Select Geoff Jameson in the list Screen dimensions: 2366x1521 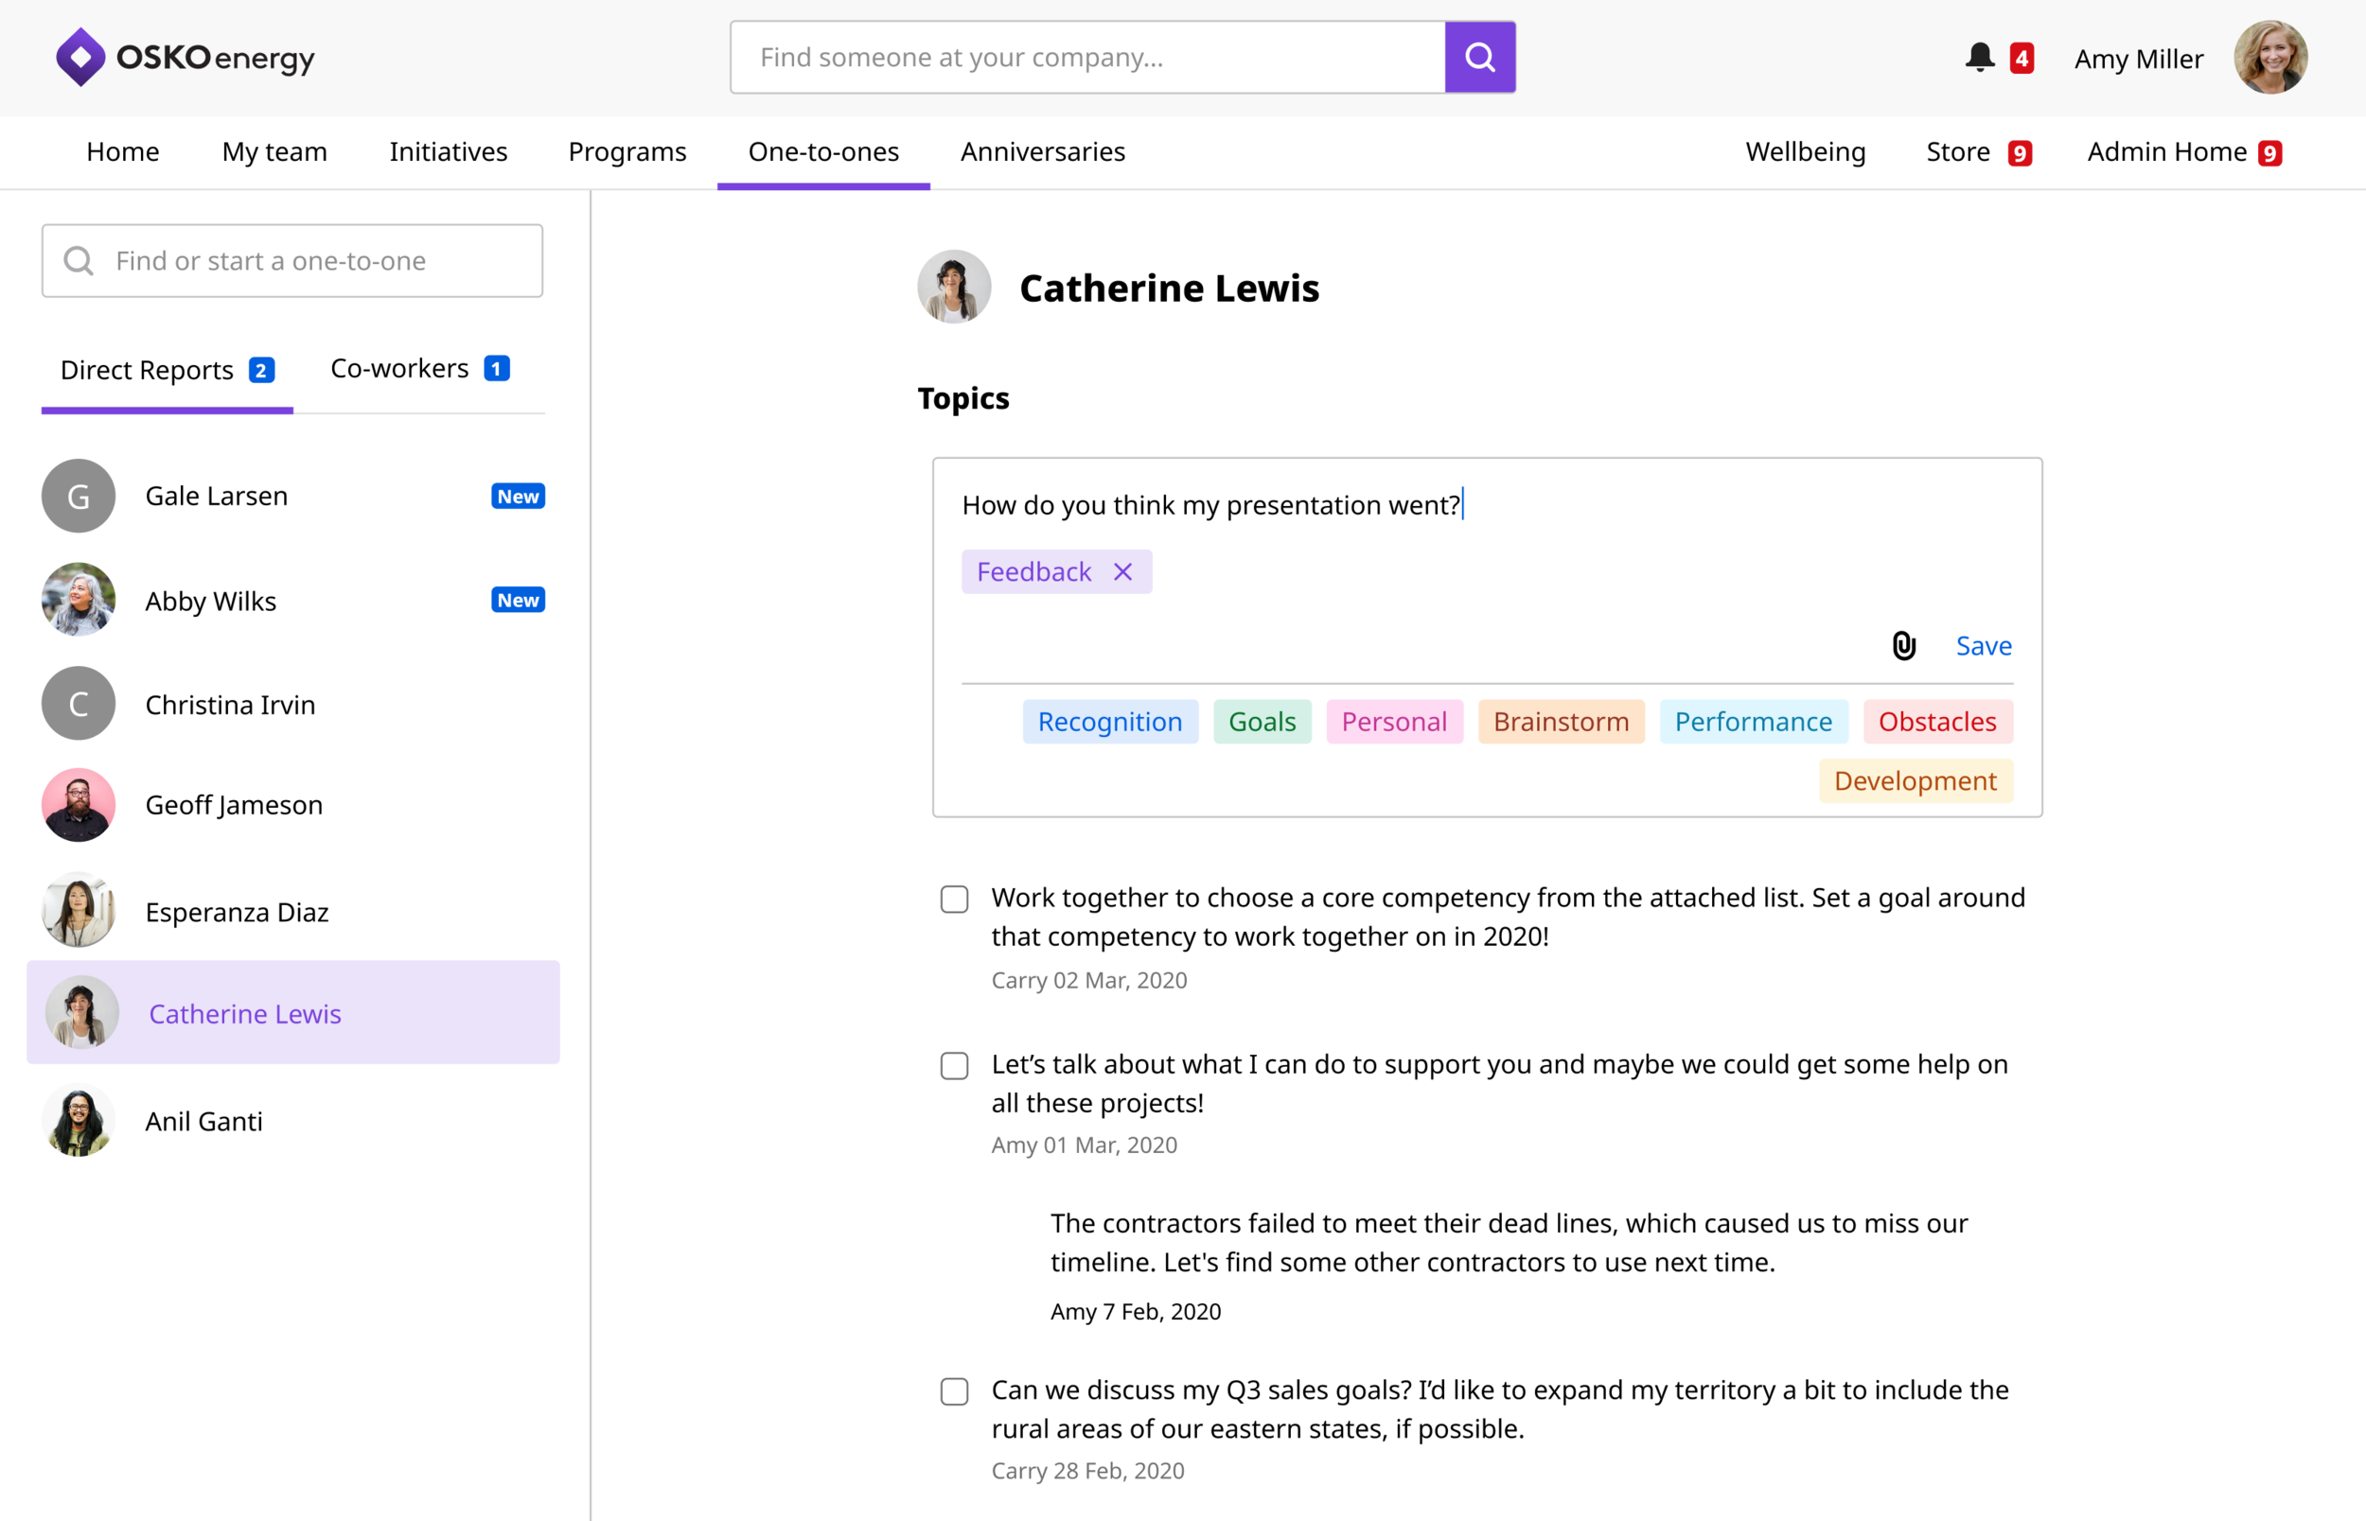pos(293,805)
